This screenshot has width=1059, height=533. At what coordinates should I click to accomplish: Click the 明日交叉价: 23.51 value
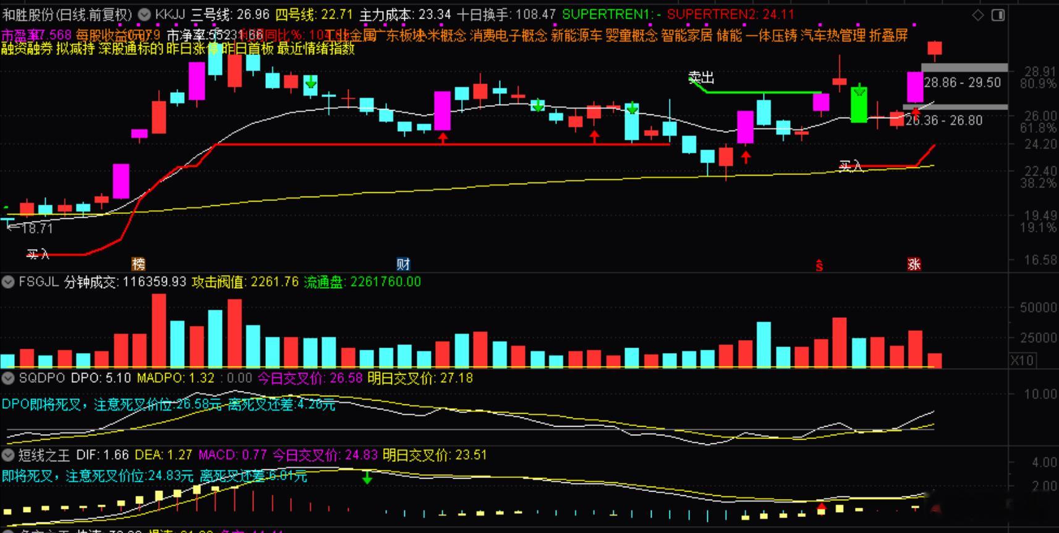coord(435,455)
